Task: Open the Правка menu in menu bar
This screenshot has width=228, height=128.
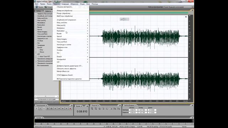Action: (x=43, y=4)
